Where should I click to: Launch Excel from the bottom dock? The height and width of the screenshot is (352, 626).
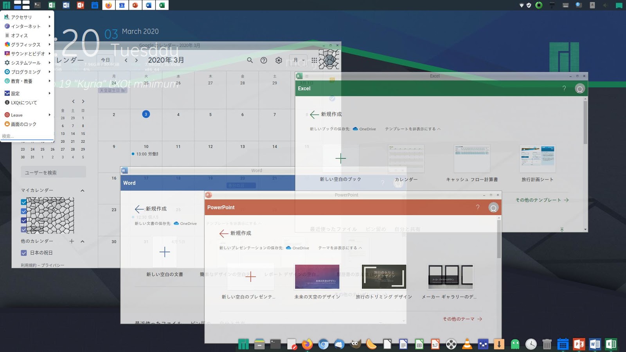pos(611,344)
